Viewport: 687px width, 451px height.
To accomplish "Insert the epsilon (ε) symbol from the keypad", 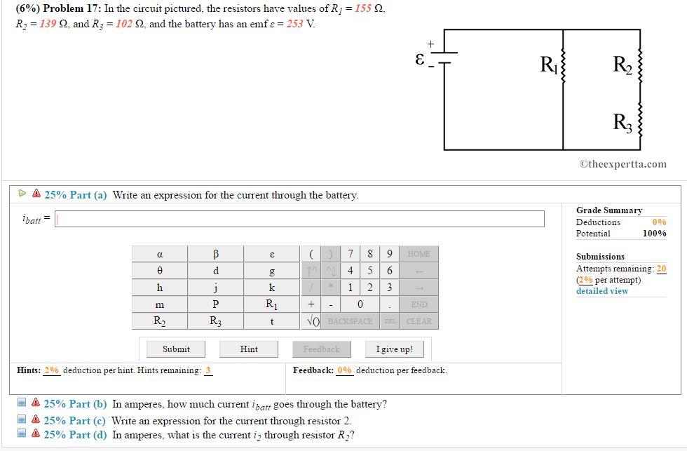I will point(271,253).
